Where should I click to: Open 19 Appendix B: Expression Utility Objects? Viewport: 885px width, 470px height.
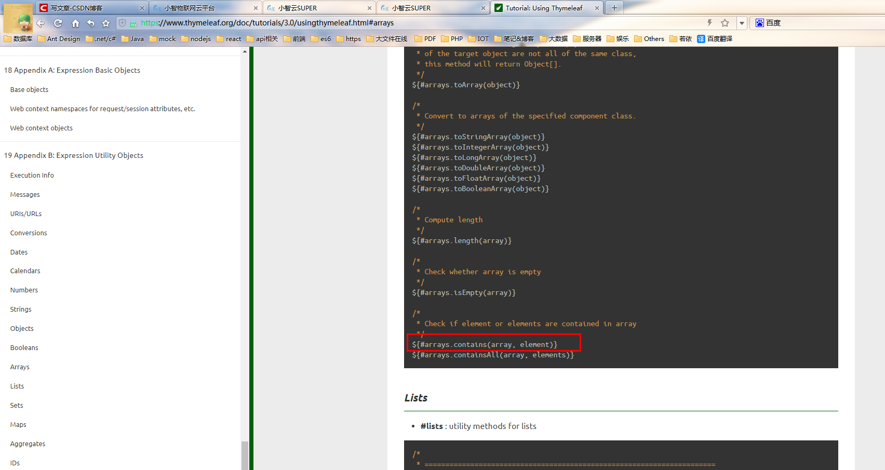pyautogui.click(x=74, y=155)
